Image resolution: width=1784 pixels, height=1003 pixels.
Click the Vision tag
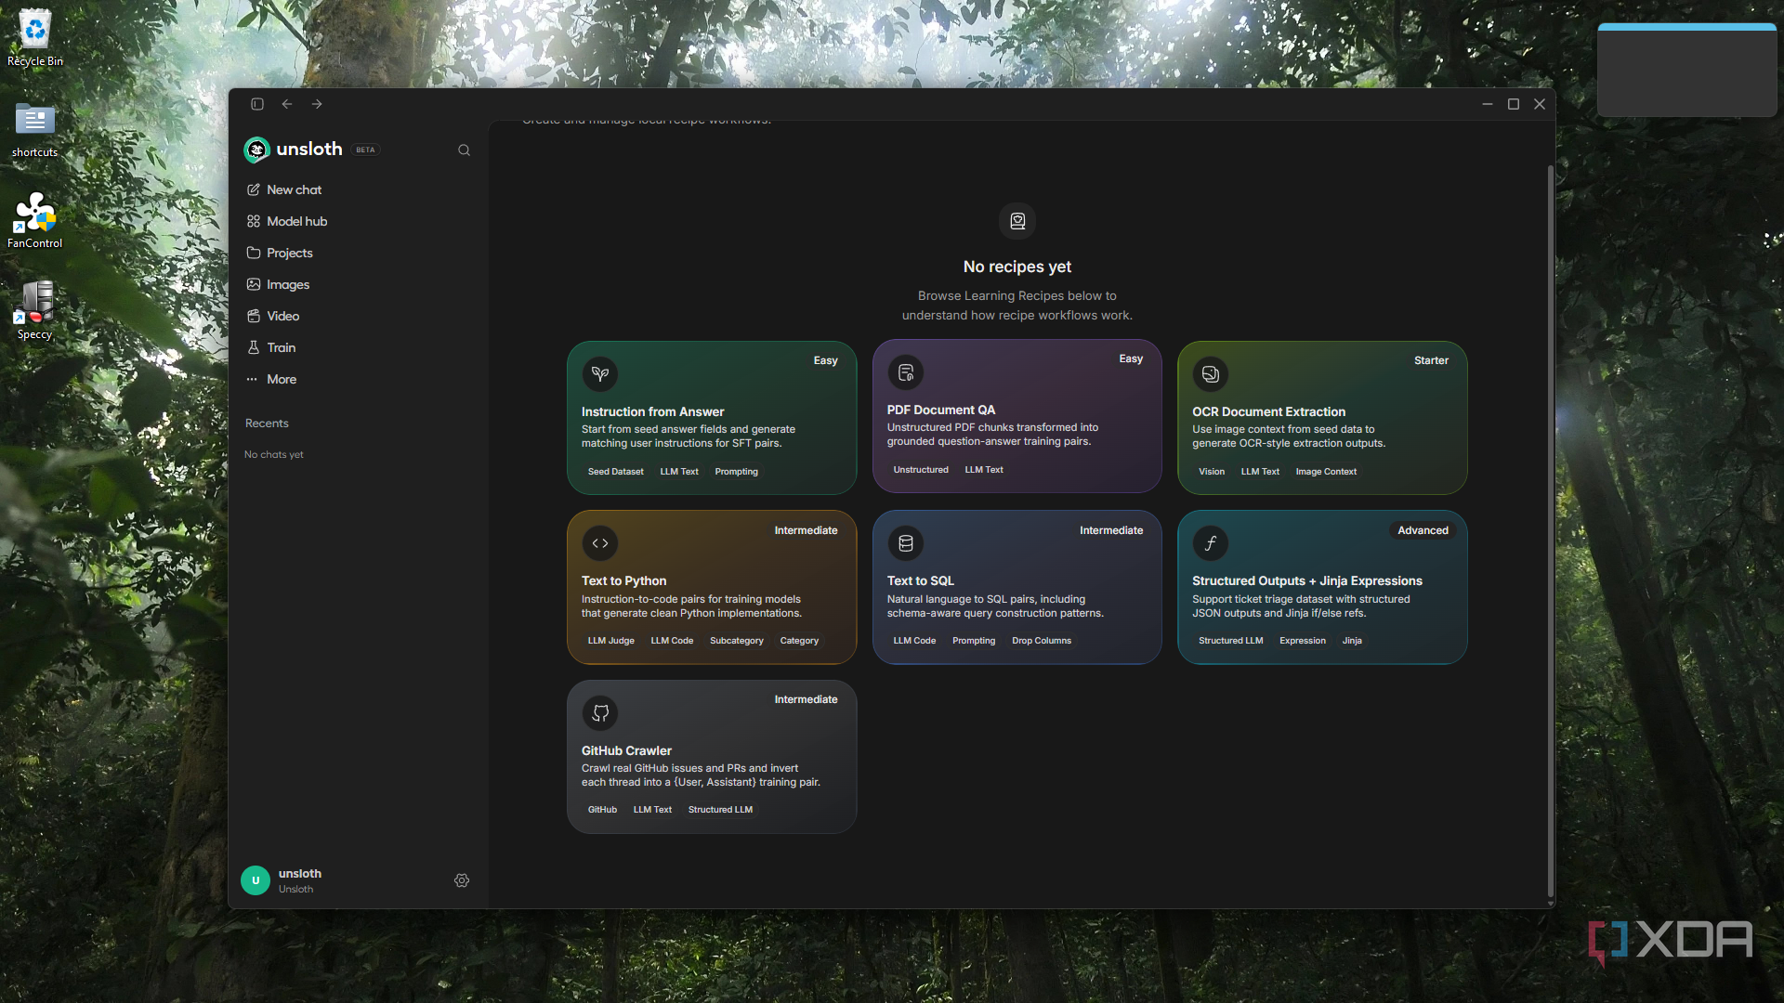tap(1212, 472)
